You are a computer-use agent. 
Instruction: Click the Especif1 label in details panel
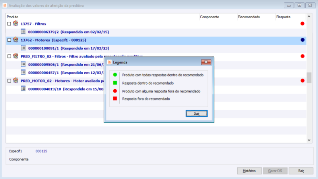point(16,151)
